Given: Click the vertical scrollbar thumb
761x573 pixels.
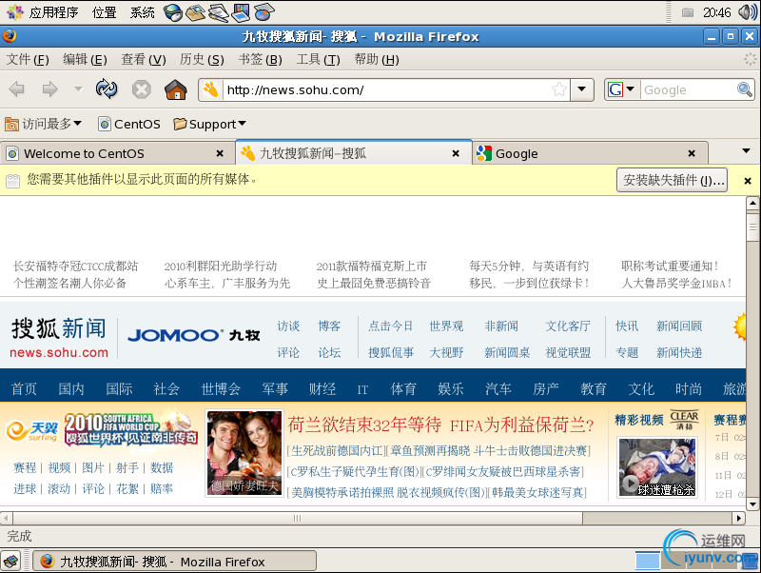Looking at the screenshot, I should (752, 227).
